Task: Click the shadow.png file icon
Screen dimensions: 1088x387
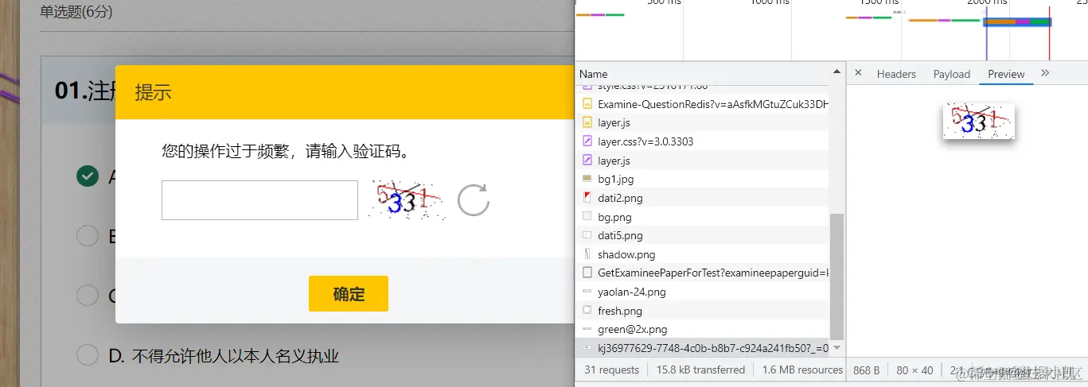Action: [587, 254]
